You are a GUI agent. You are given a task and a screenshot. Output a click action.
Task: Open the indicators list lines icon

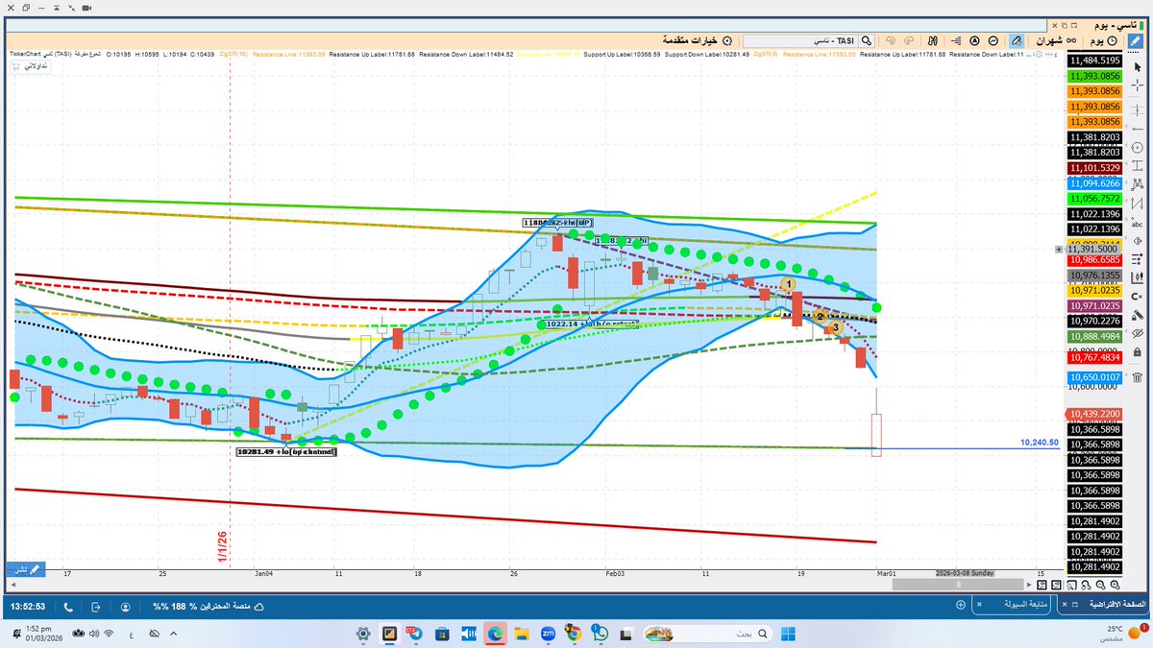pos(955,41)
